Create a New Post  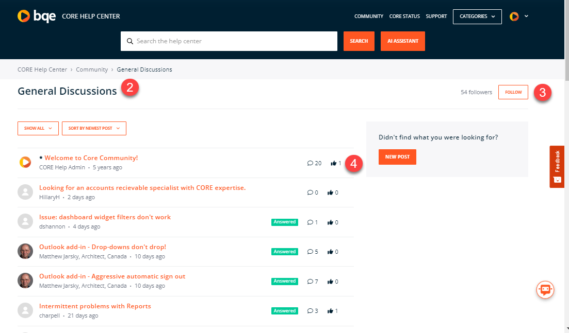(397, 157)
